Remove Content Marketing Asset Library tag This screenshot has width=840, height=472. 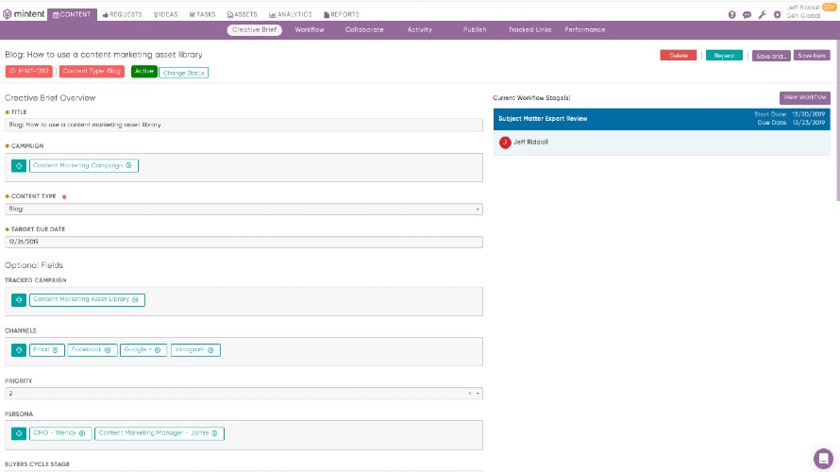click(135, 299)
